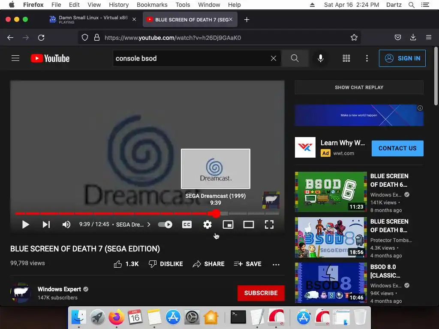Open Windows Expert channel name link
This screenshot has height=329, width=439.
pos(59,289)
